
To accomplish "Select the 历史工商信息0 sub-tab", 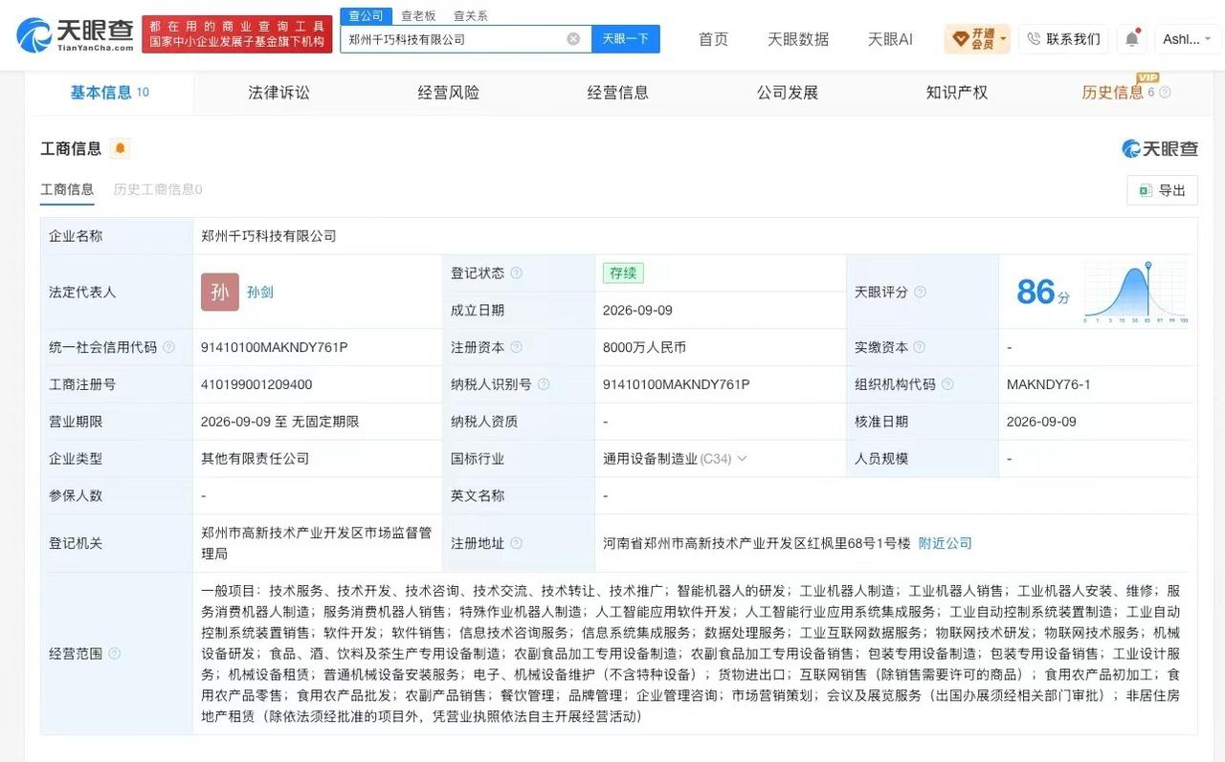I will tap(158, 189).
